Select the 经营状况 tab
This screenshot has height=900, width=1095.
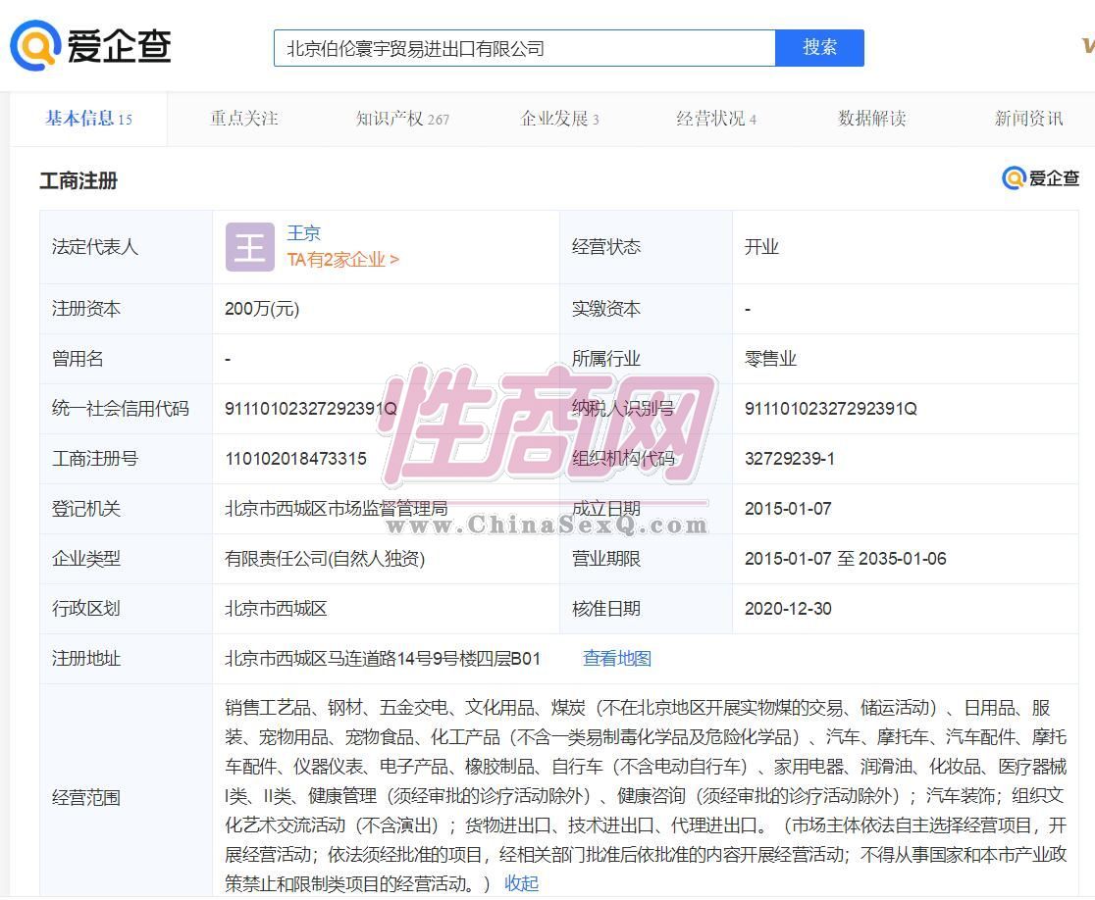716,119
